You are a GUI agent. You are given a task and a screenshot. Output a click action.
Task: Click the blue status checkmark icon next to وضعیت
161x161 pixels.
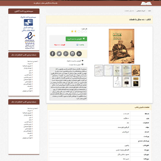(x=77, y=45)
